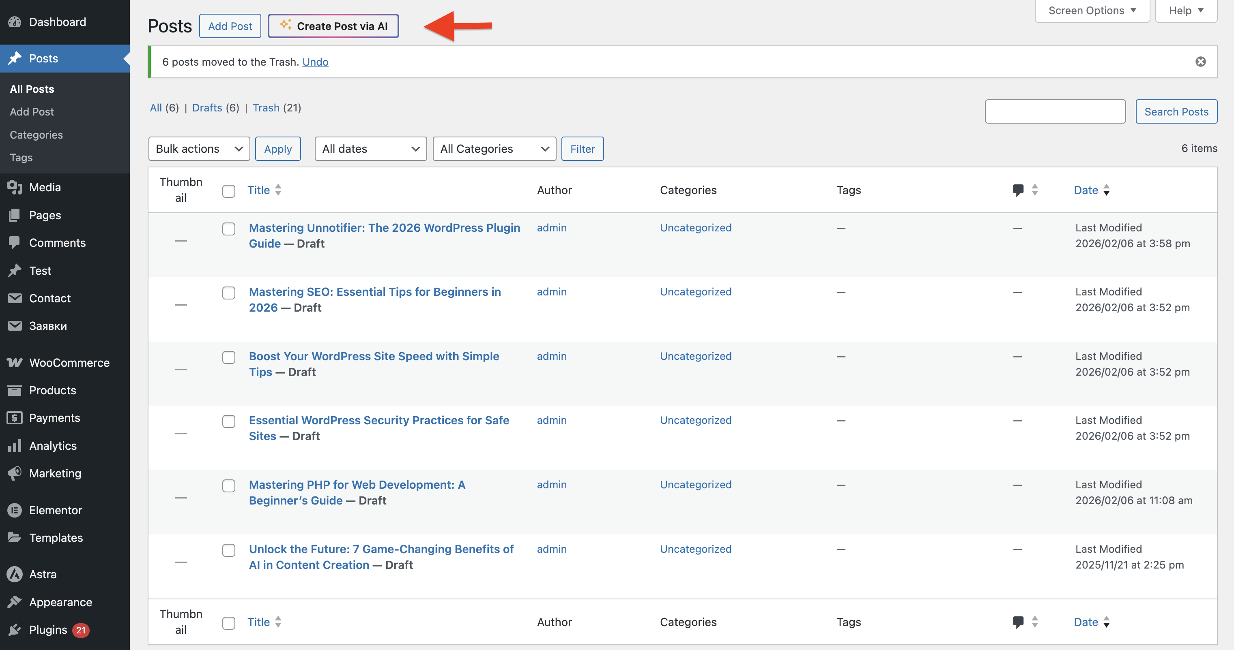
Task: Select the Mastering SEO post checkbox
Action: (x=228, y=293)
